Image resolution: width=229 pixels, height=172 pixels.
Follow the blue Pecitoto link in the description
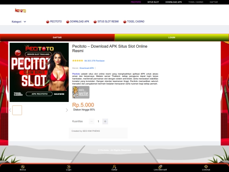pos(76,74)
